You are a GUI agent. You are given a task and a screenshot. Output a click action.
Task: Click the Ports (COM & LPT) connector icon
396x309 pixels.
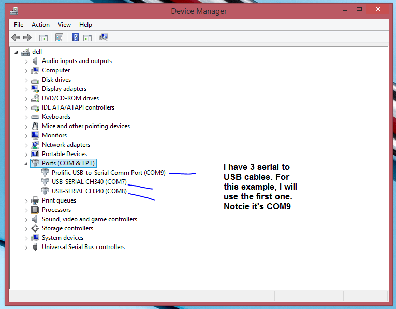click(x=35, y=163)
